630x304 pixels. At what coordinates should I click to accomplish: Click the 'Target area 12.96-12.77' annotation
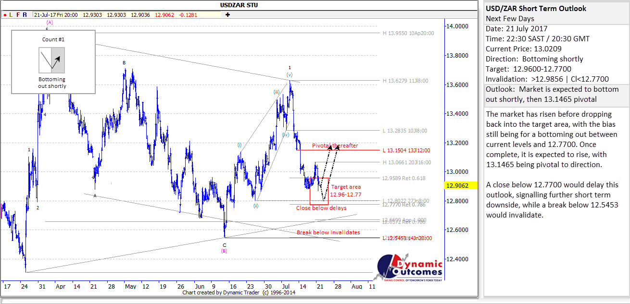(345, 191)
